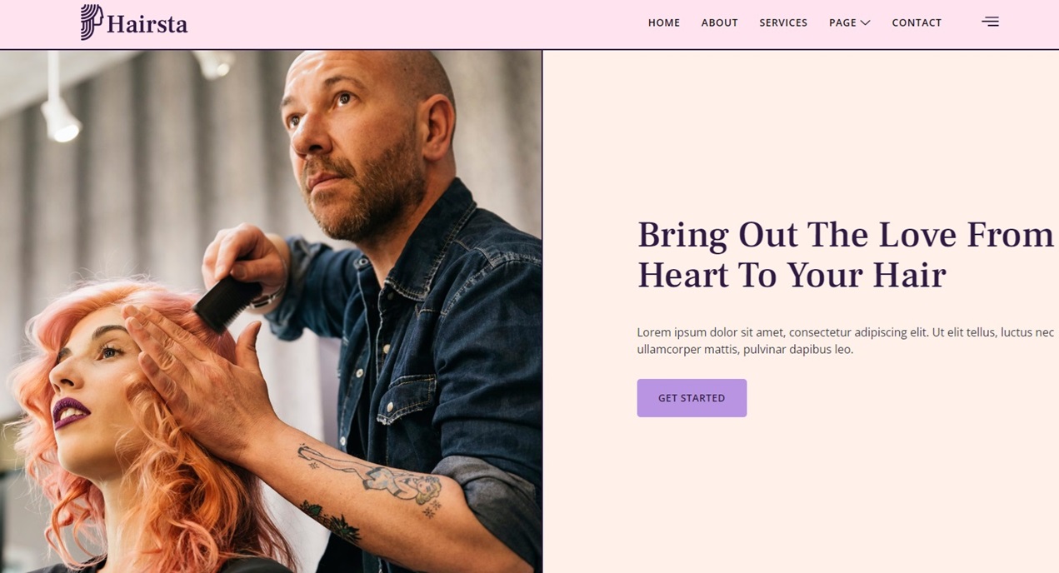
Task: Click the Hairsta brand name text
Action: point(147,24)
